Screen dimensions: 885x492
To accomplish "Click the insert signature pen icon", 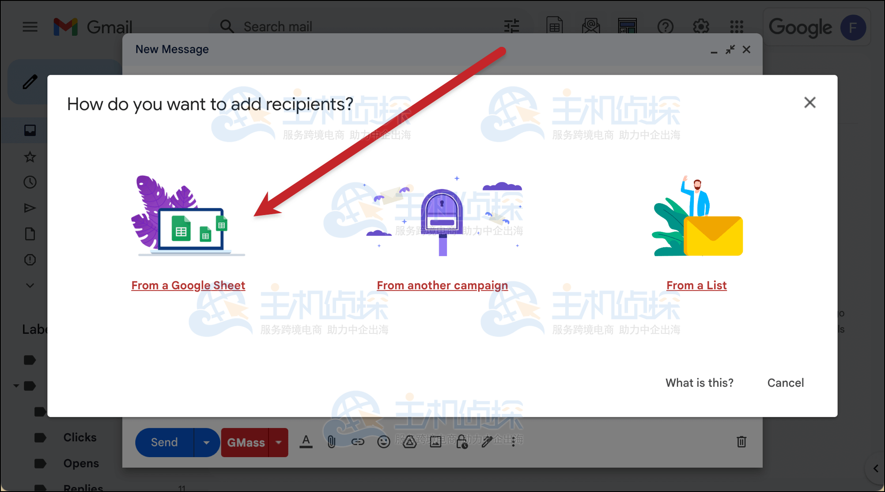I will [x=487, y=442].
